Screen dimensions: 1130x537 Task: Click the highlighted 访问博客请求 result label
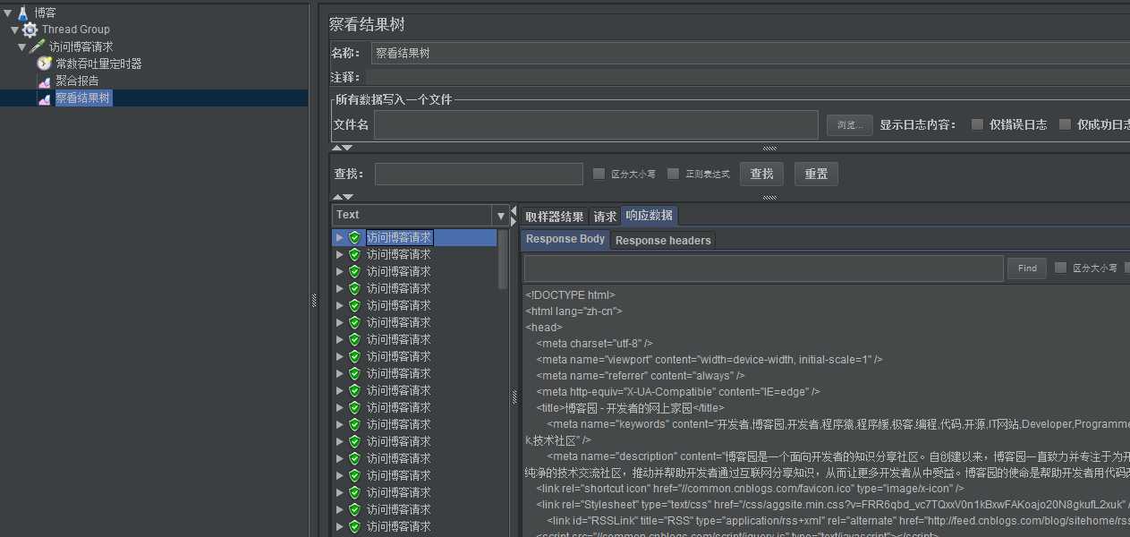[399, 238]
